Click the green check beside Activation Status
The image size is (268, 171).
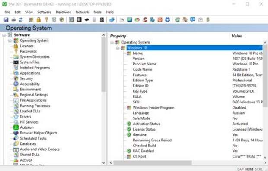click(x=129, y=124)
